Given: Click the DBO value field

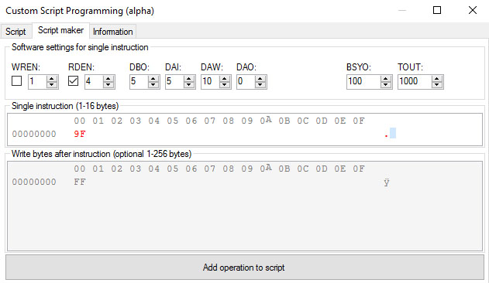Looking at the screenshot, I should (x=139, y=81).
